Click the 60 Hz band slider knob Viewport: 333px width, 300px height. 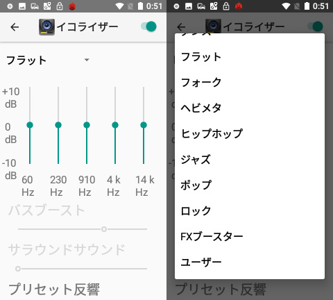30,125
